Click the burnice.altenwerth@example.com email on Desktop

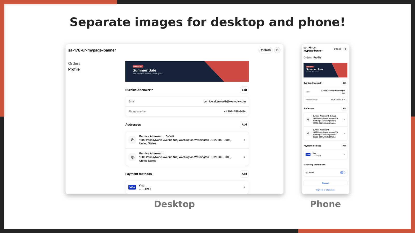[x=225, y=101]
